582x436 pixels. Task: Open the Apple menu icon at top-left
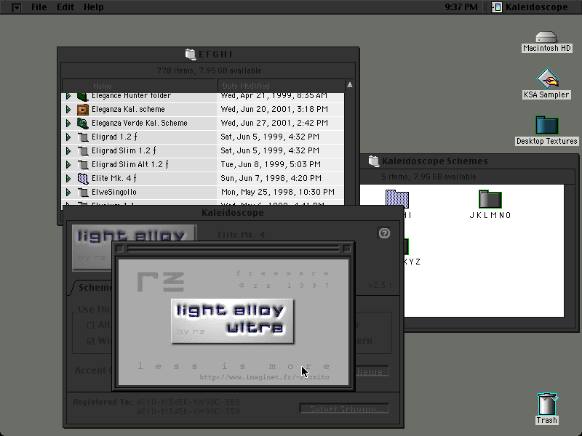tap(16, 7)
